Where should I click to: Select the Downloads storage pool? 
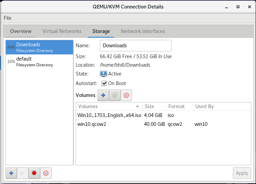pos(39,47)
